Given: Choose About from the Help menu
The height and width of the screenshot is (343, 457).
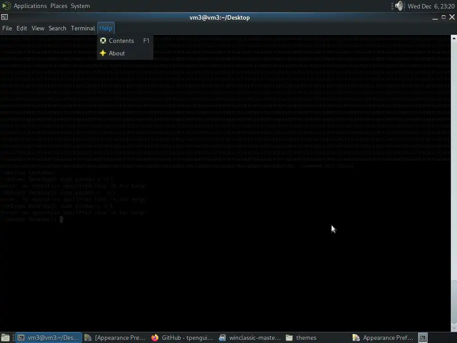Looking at the screenshot, I should point(125,54).
